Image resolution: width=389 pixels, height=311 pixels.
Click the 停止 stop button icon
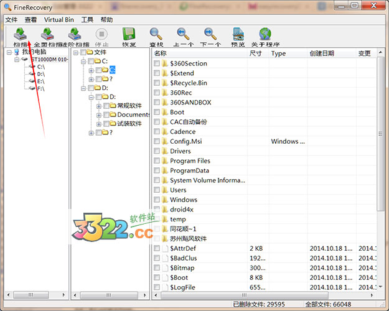pyautogui.click(x=101, y=34)
